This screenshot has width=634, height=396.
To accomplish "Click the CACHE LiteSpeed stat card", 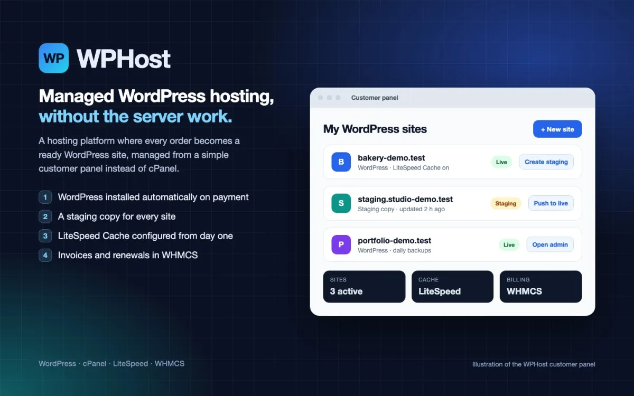I will 452,287.
